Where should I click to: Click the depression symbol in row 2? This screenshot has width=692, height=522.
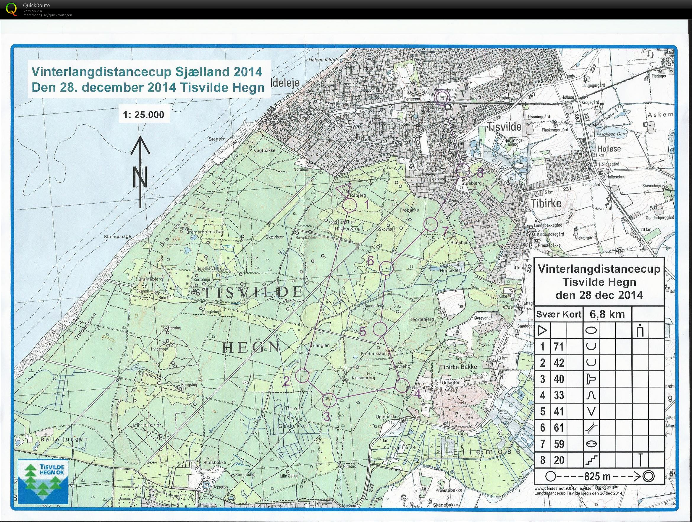591,362
